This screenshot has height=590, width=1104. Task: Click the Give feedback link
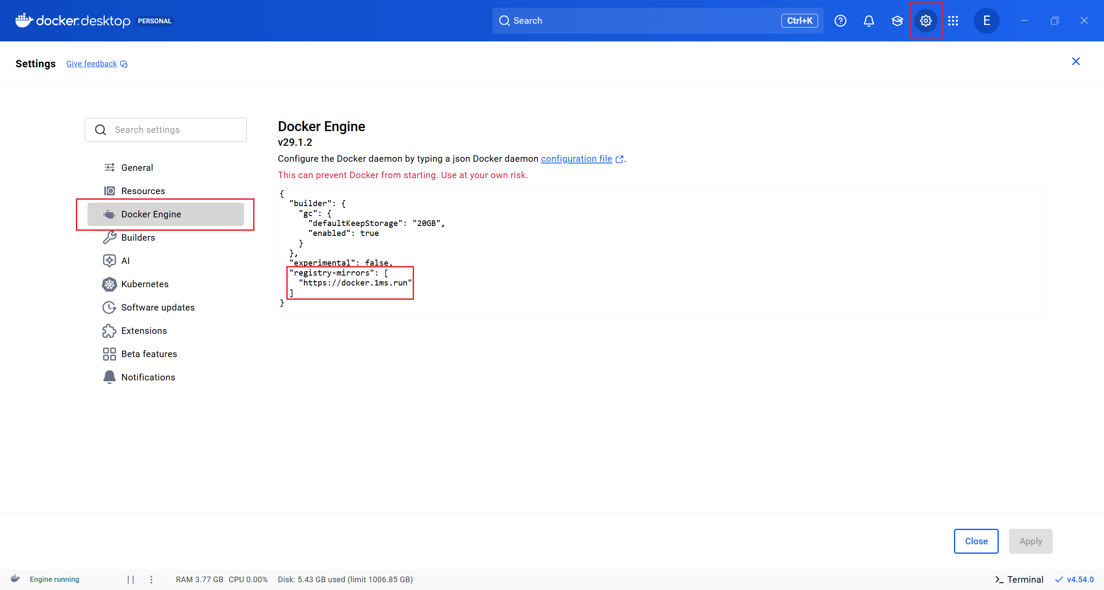click(92, 64)
